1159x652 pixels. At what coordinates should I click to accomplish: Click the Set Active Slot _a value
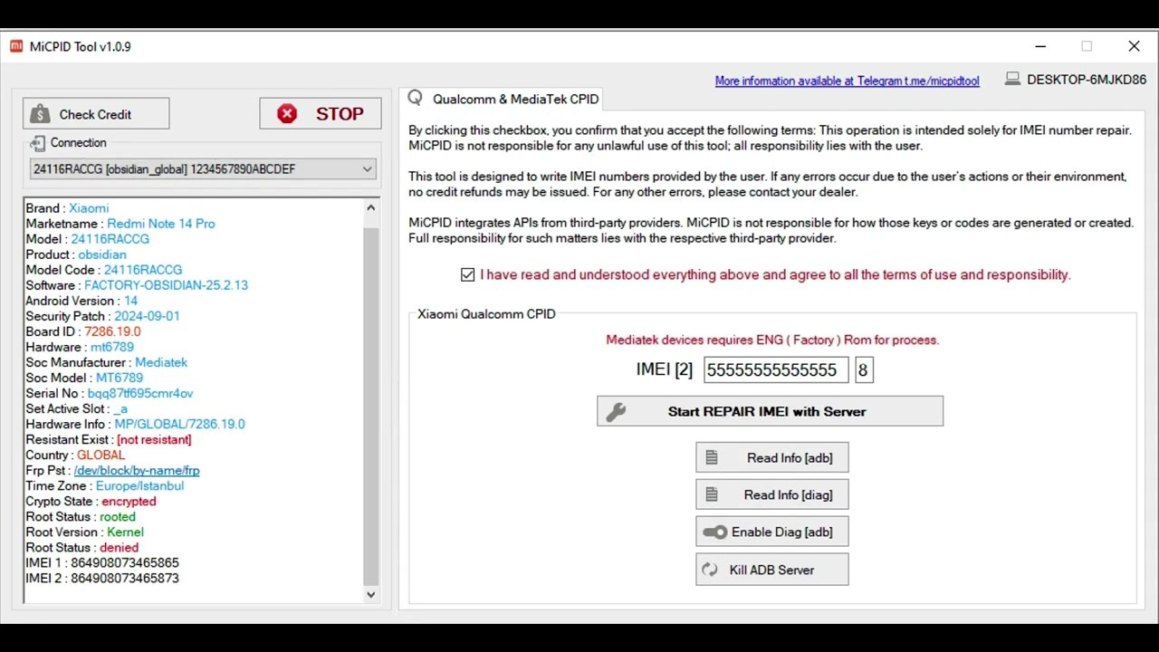click(120, 409)
